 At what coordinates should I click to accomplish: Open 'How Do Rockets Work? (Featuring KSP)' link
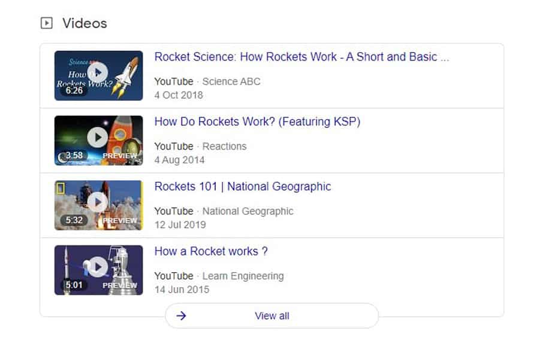coord(257,122)
